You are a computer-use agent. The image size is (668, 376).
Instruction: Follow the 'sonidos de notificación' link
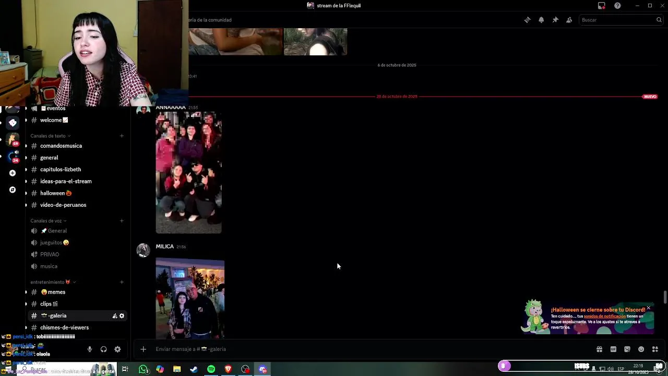605,316
